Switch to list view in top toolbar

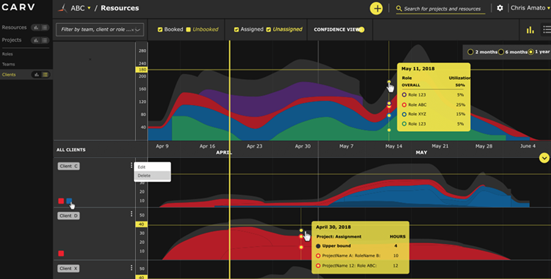[x=546, y=29]
